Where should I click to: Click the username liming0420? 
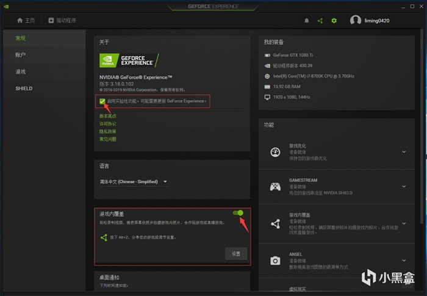click(377, 21)
